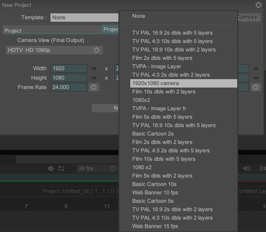
Task: Click the right-side mini-slider arrows near Remove
Action: pyautogui.click(x=256, y=68)
